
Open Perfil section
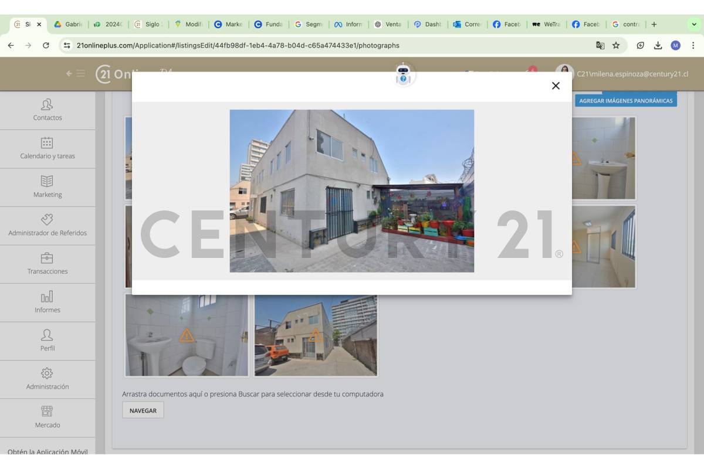[x=48, y=341]
